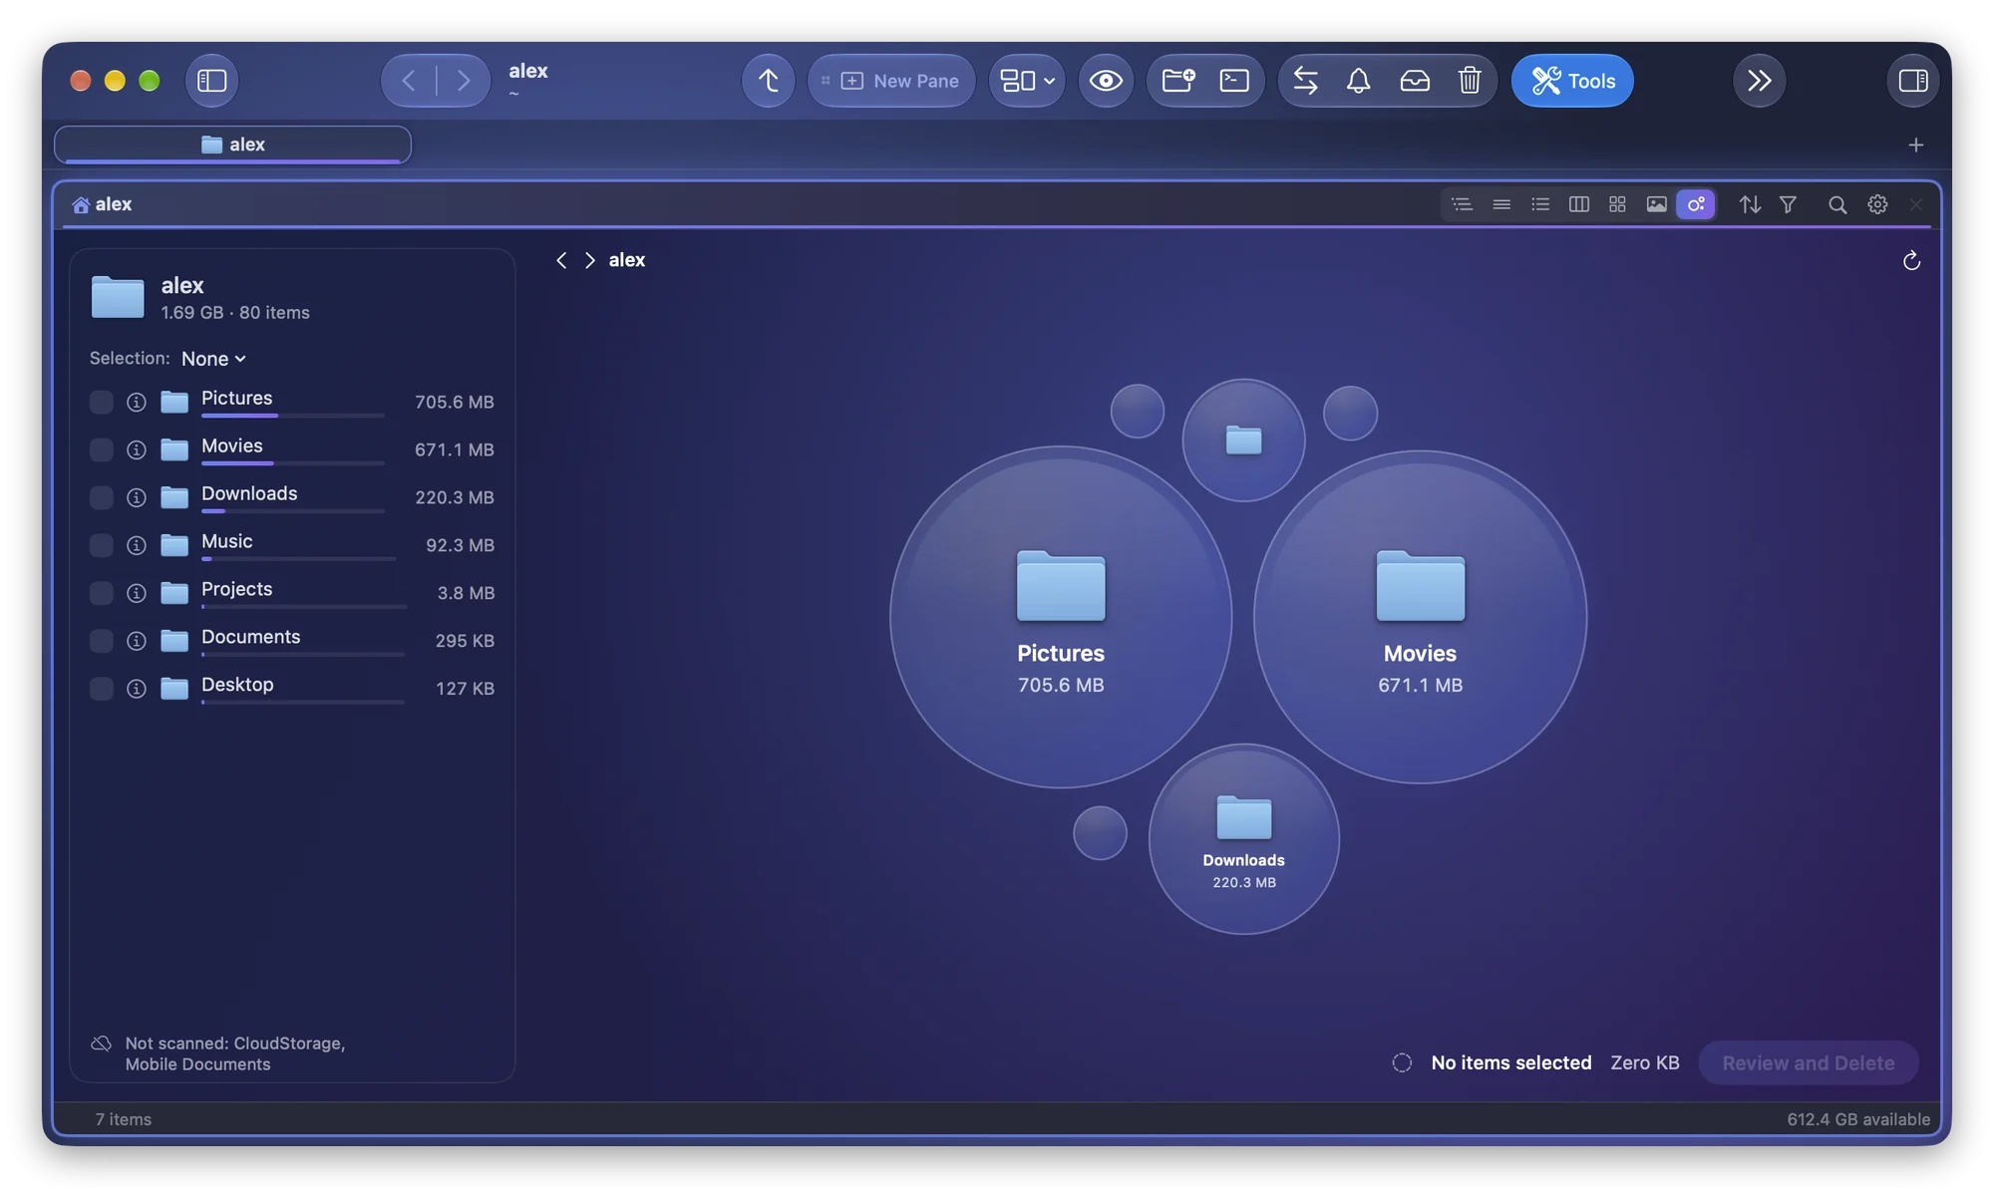Add a new tab
The height and width of the screenshot is (1188, 1994).
tap(1915, 145)
